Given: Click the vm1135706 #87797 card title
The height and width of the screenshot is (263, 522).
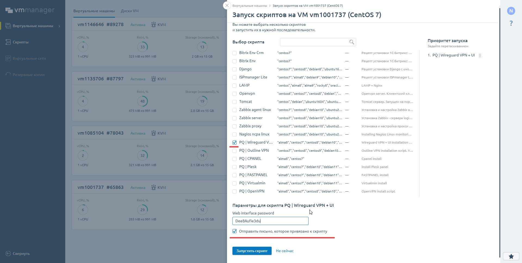Looking at the screenshot, I should (x=100, y=79).
